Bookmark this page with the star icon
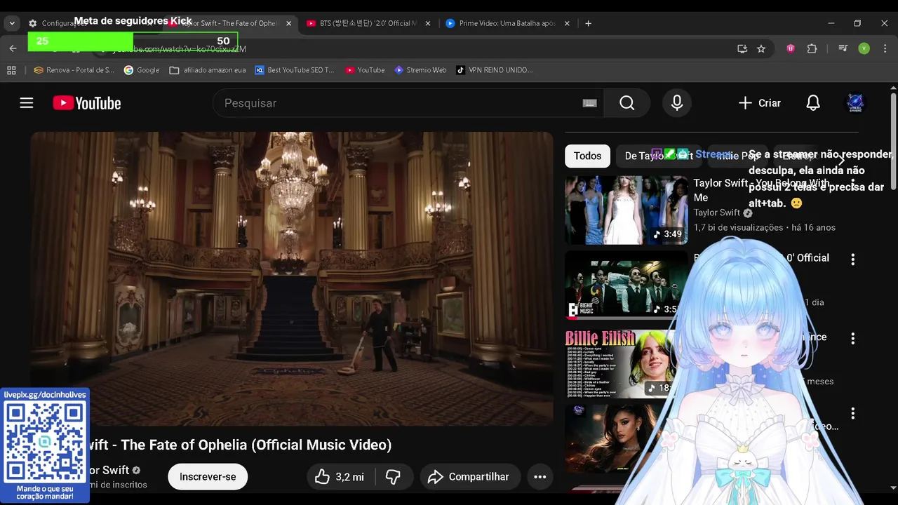This screenshot has height=505, width=898. 761,48
